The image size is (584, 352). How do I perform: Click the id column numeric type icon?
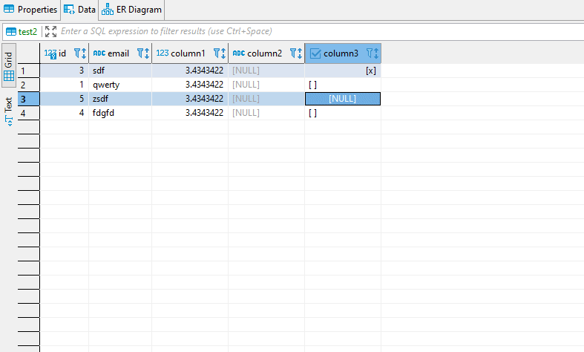50,53
